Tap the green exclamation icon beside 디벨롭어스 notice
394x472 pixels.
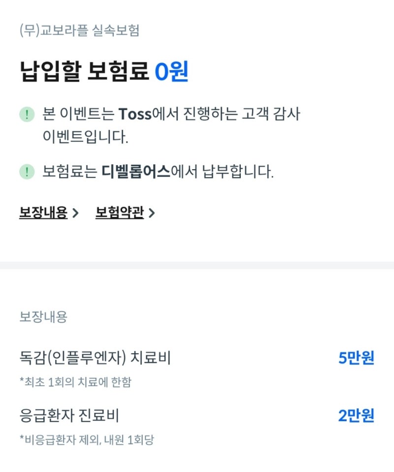(27, 172)
